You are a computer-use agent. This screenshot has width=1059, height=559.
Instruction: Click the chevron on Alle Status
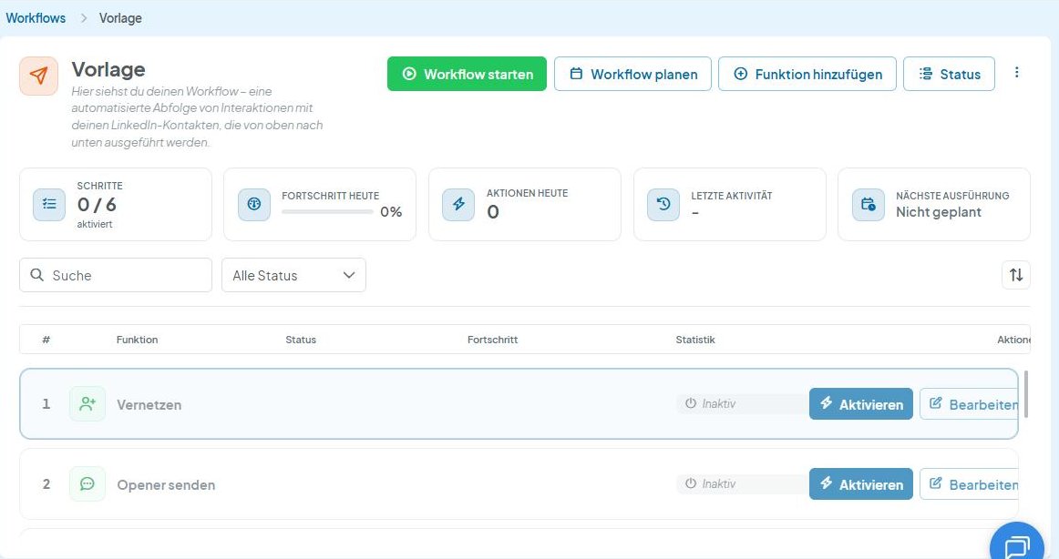(x=348, y=275)
